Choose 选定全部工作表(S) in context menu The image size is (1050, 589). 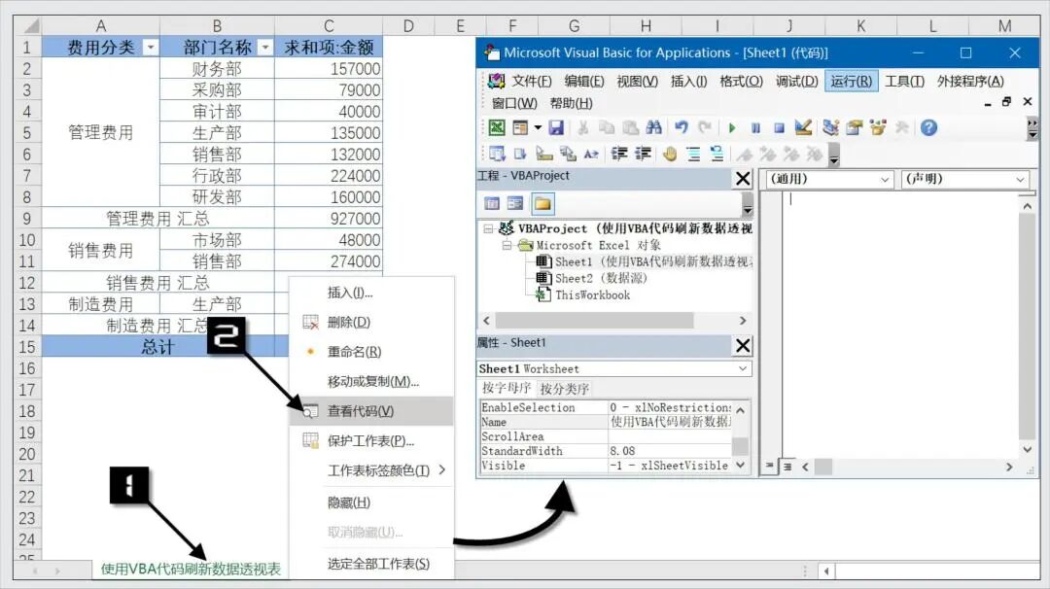[371, 564]
